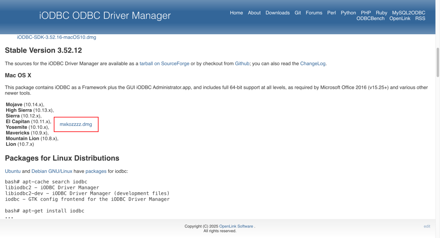The image size is (440, 238).
Task: Select PHP in the header navigation
Action: [x=366, y=13]
